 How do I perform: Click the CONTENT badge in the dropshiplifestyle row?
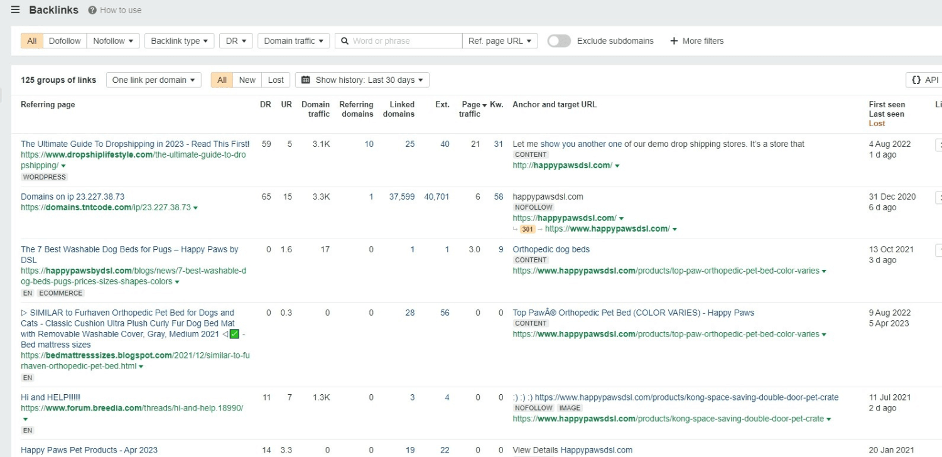tap(531, 154)
